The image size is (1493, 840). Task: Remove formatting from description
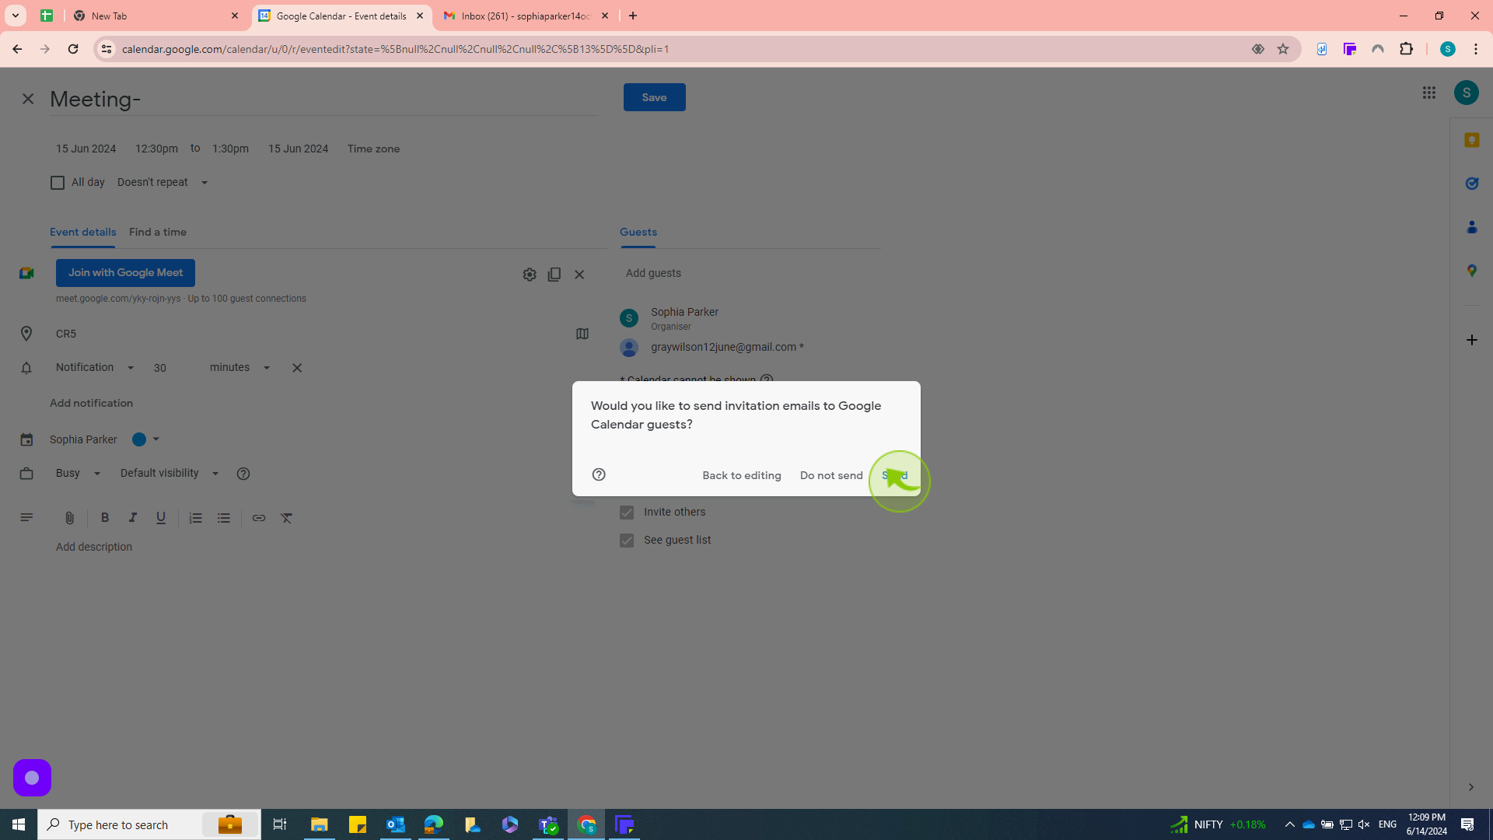point(287,518)
